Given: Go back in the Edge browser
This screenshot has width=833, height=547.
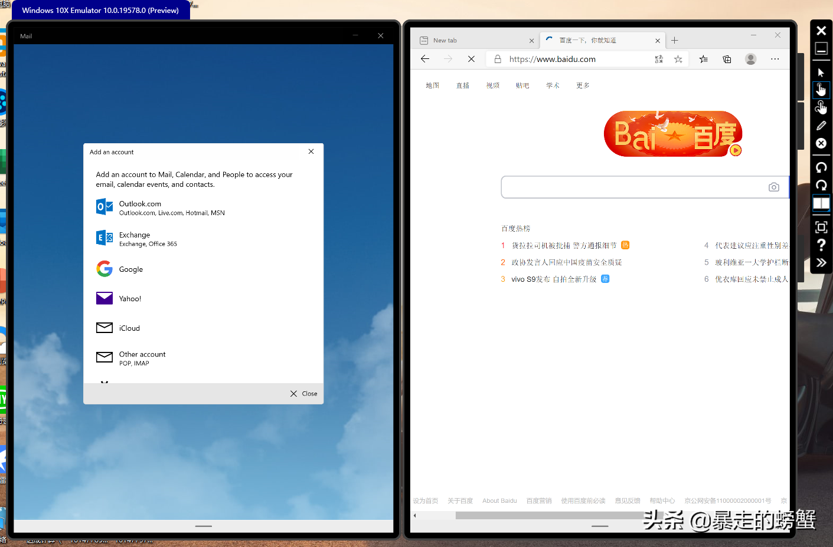Looking at the screenshot, I should [x=425, y=59].
